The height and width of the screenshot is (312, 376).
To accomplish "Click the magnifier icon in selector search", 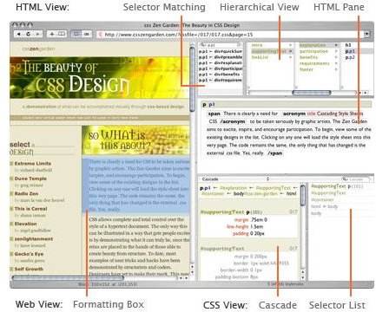I will pos(203,45).
